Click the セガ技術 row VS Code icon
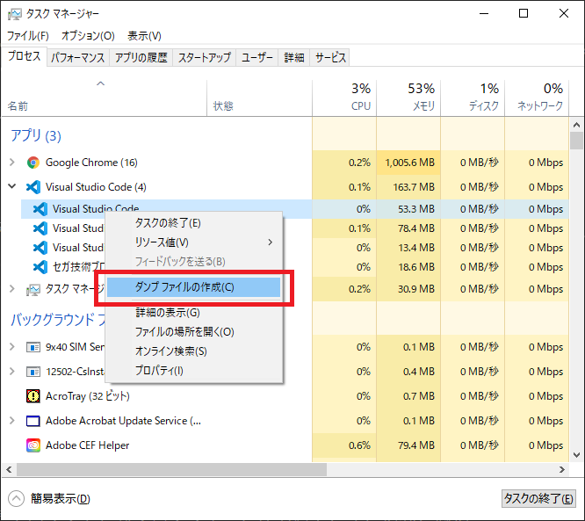The image size is (585, 521). tap(40, 267)
